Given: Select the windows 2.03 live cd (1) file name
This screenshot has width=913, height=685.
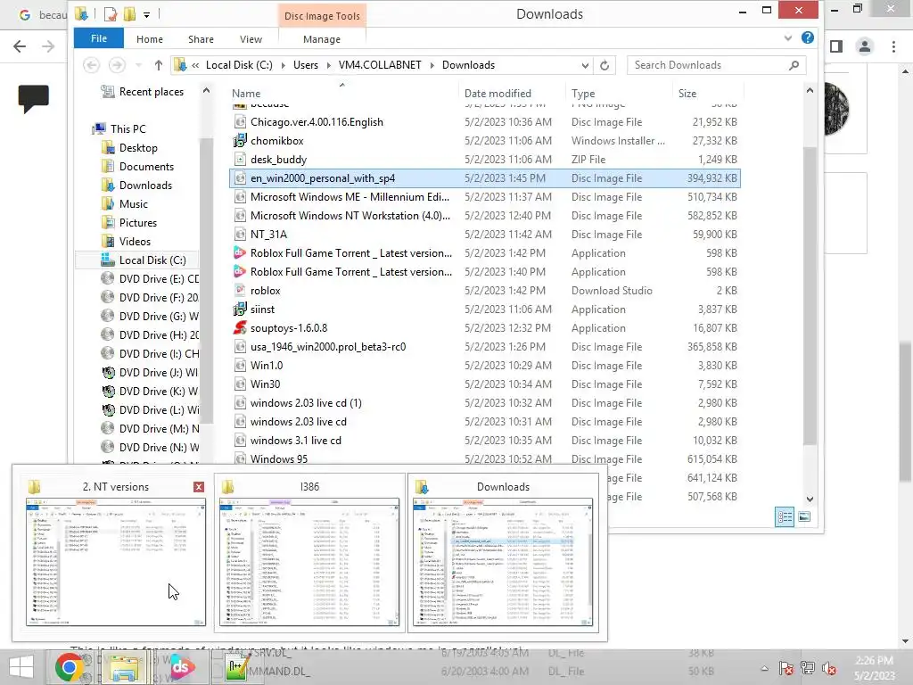Looking at the screenshot, I should [x=306, y=402].
